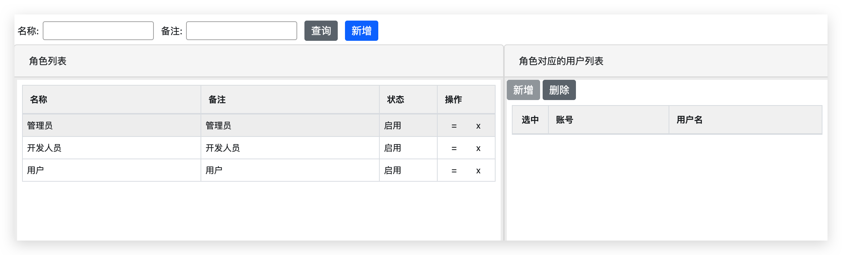842x255 pixels.
Task: Click the 查询 search button
Action: [321, 31]
